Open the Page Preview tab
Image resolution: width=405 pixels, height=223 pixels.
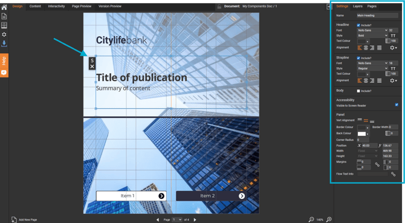pos(82,6)
